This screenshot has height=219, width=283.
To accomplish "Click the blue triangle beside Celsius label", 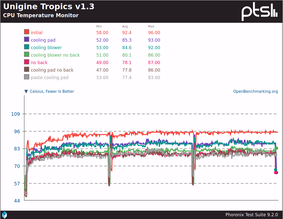I will pyautogui.click(x=26, y=92).
